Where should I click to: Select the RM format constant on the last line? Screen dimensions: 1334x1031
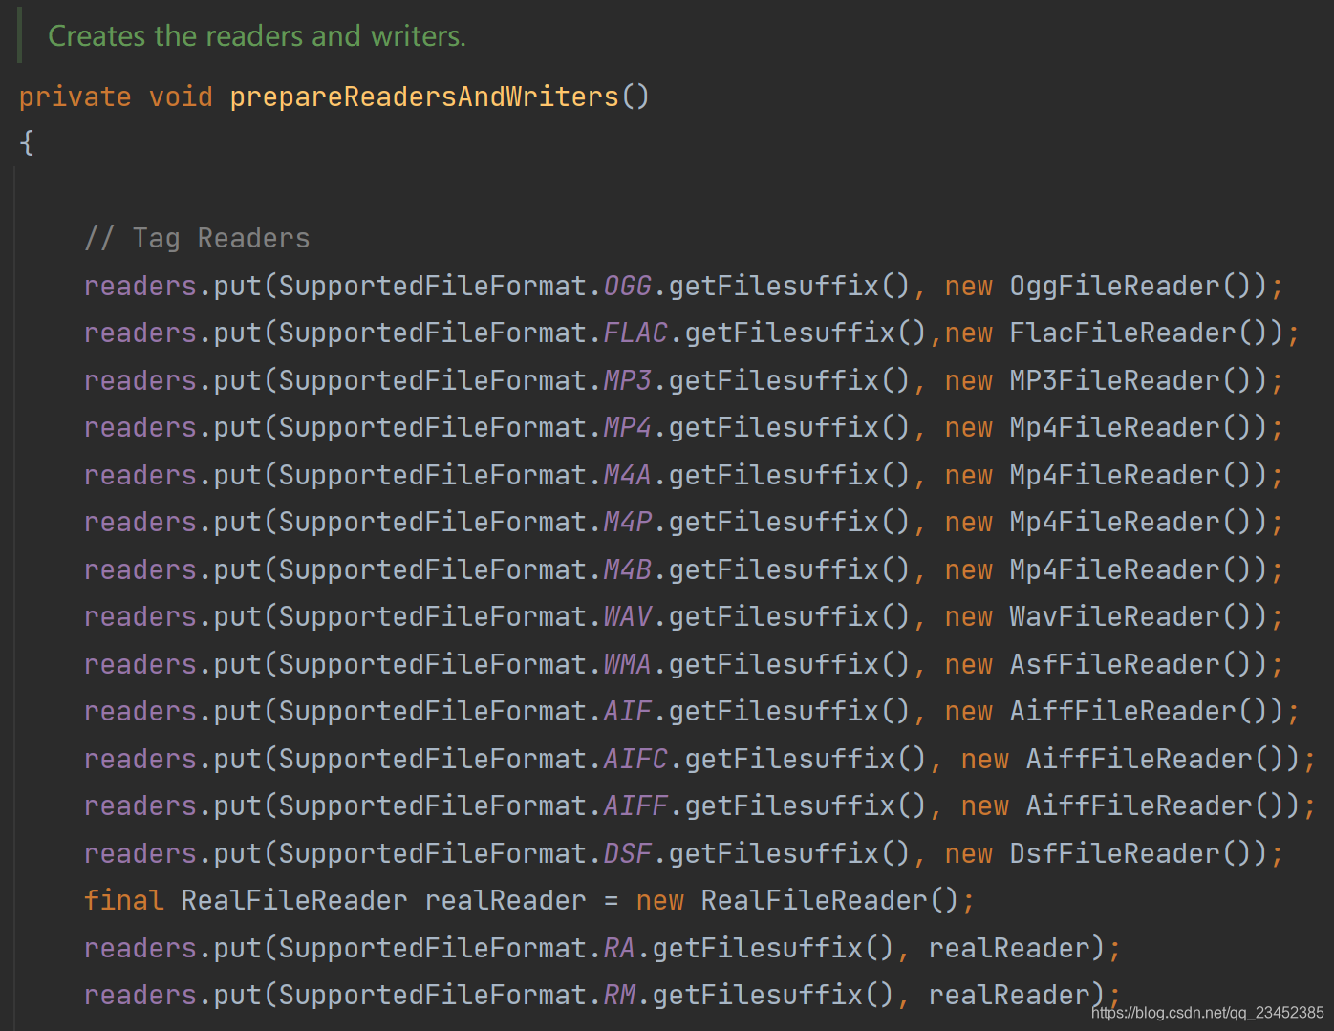621,994
